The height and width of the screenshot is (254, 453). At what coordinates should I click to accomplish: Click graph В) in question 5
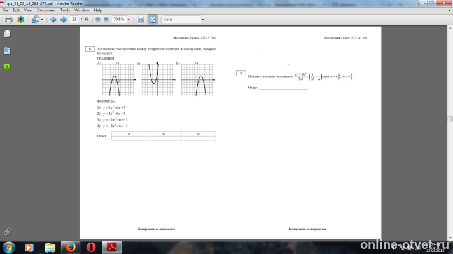197,79
